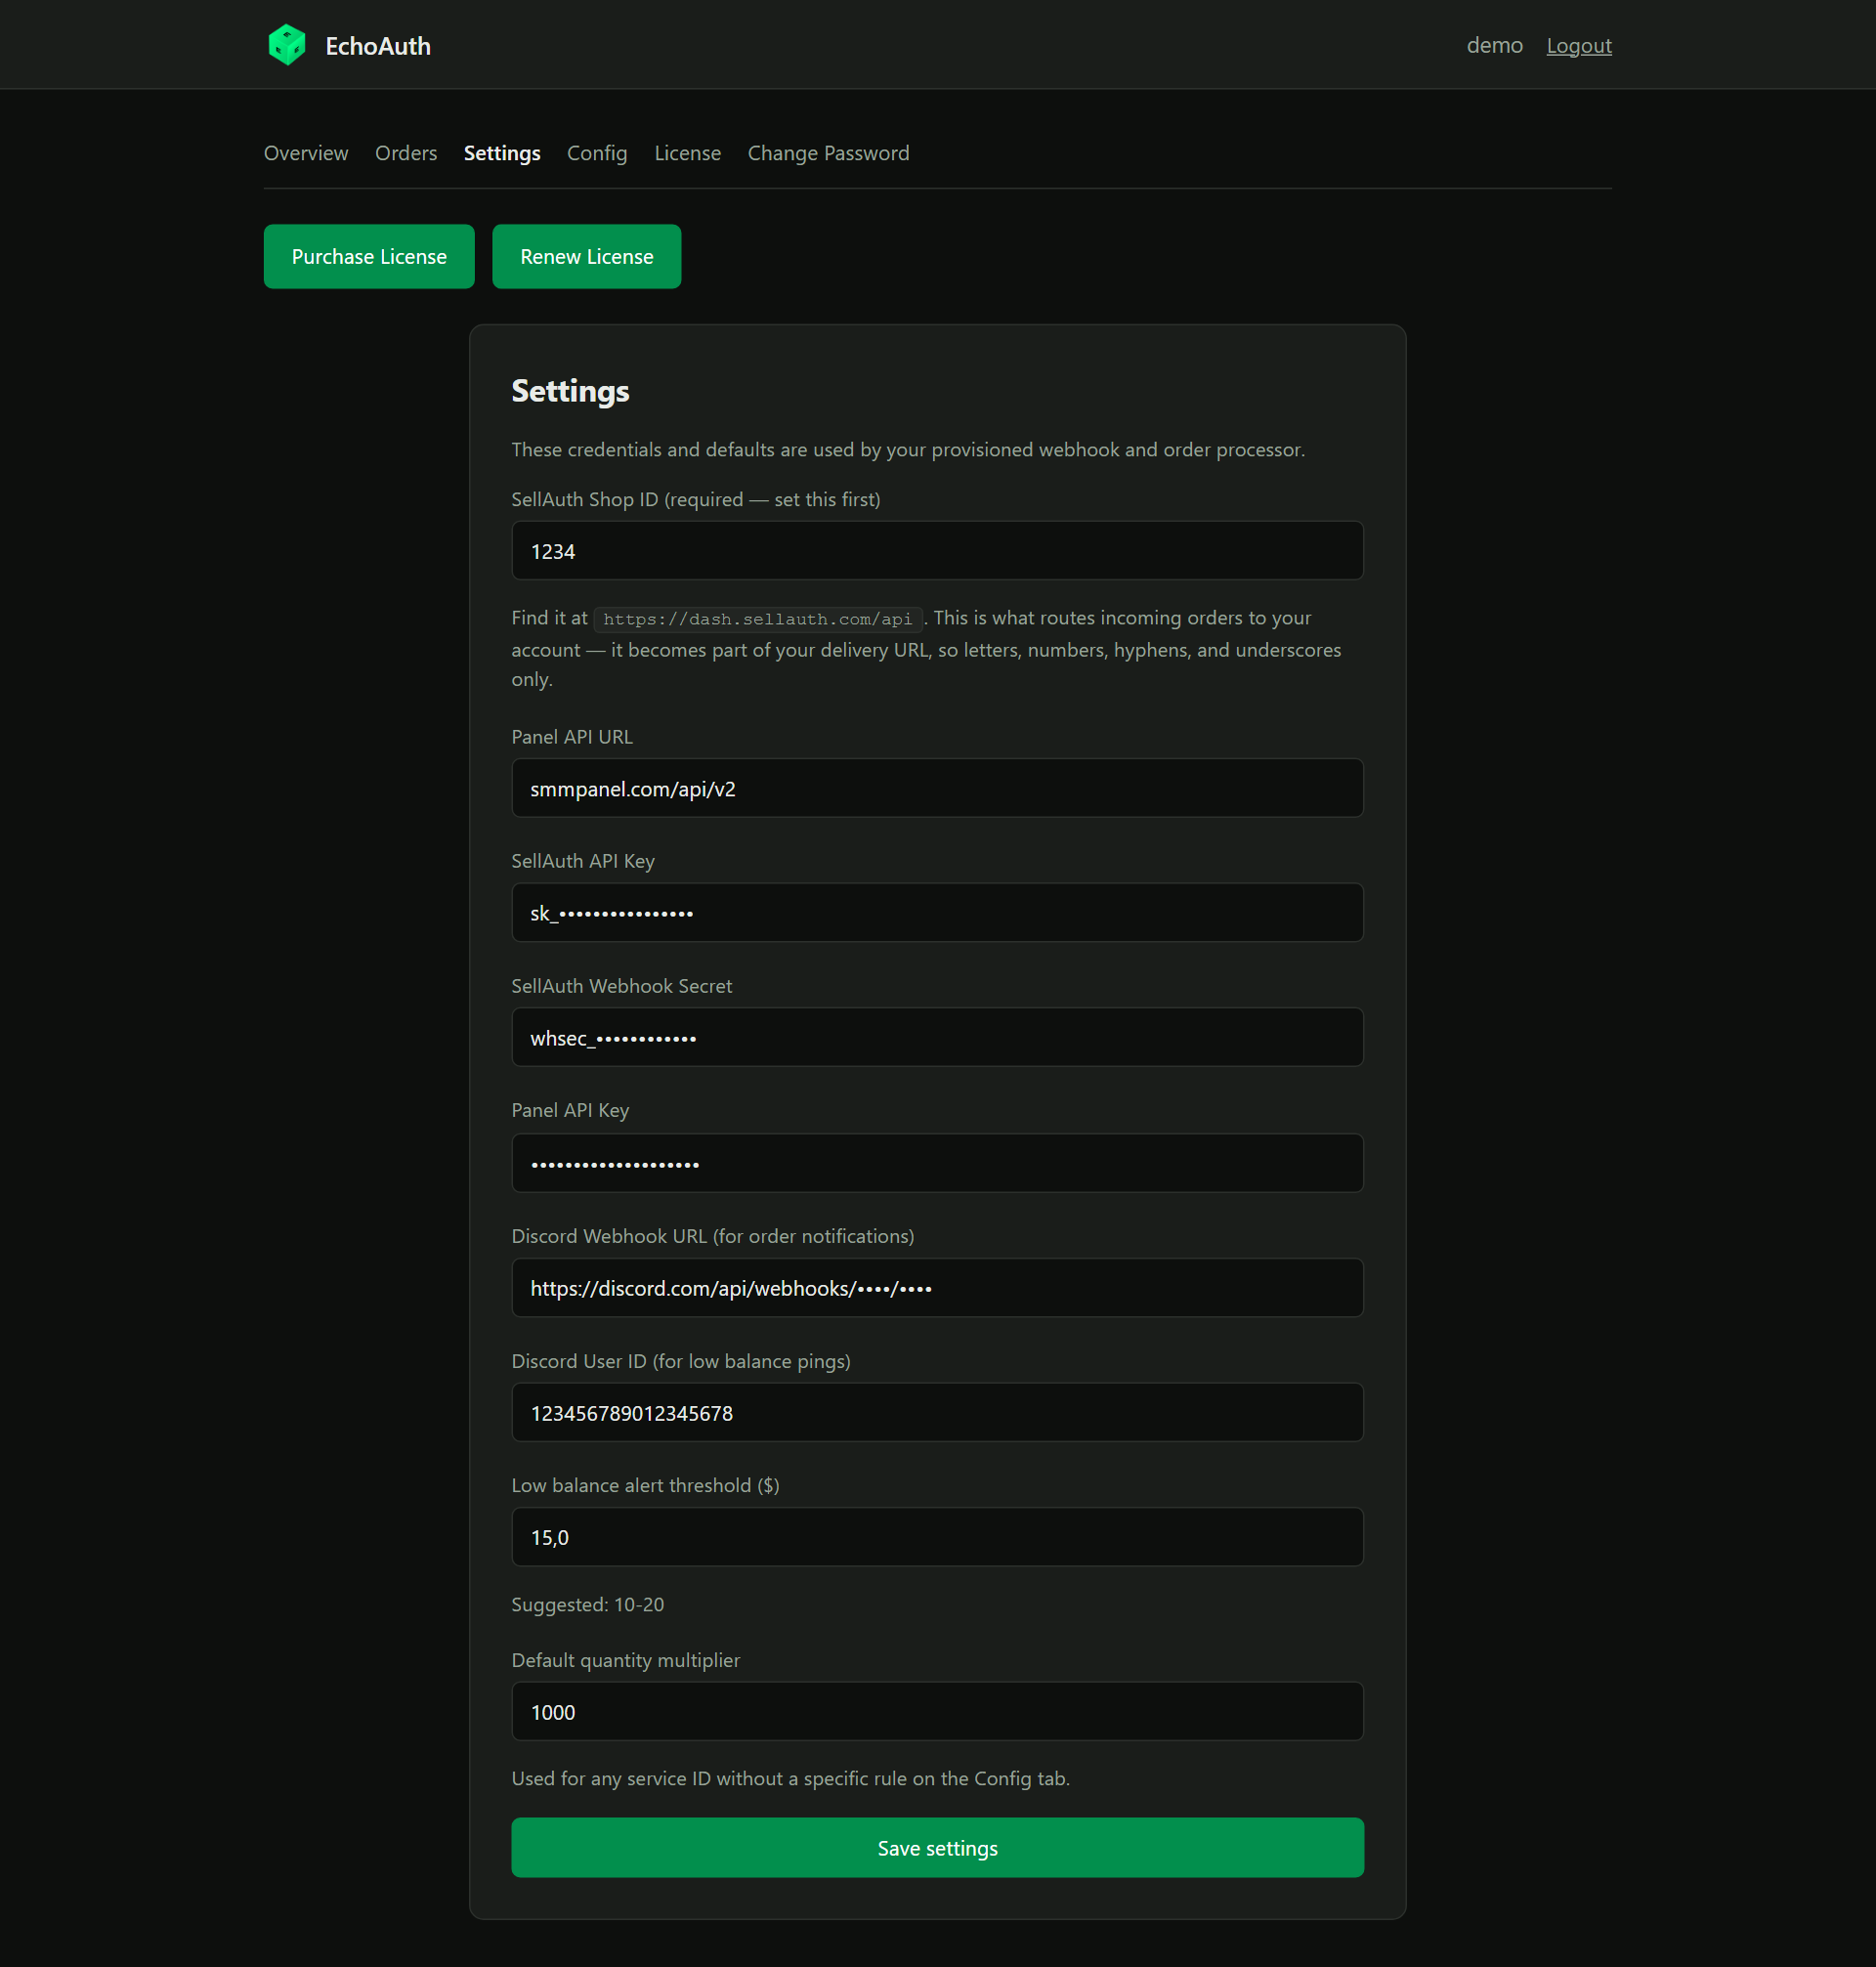Click the 'Discord Webhook URL' label
Viewport: 1876px width, 1967px height.
tap(713, 1236)
